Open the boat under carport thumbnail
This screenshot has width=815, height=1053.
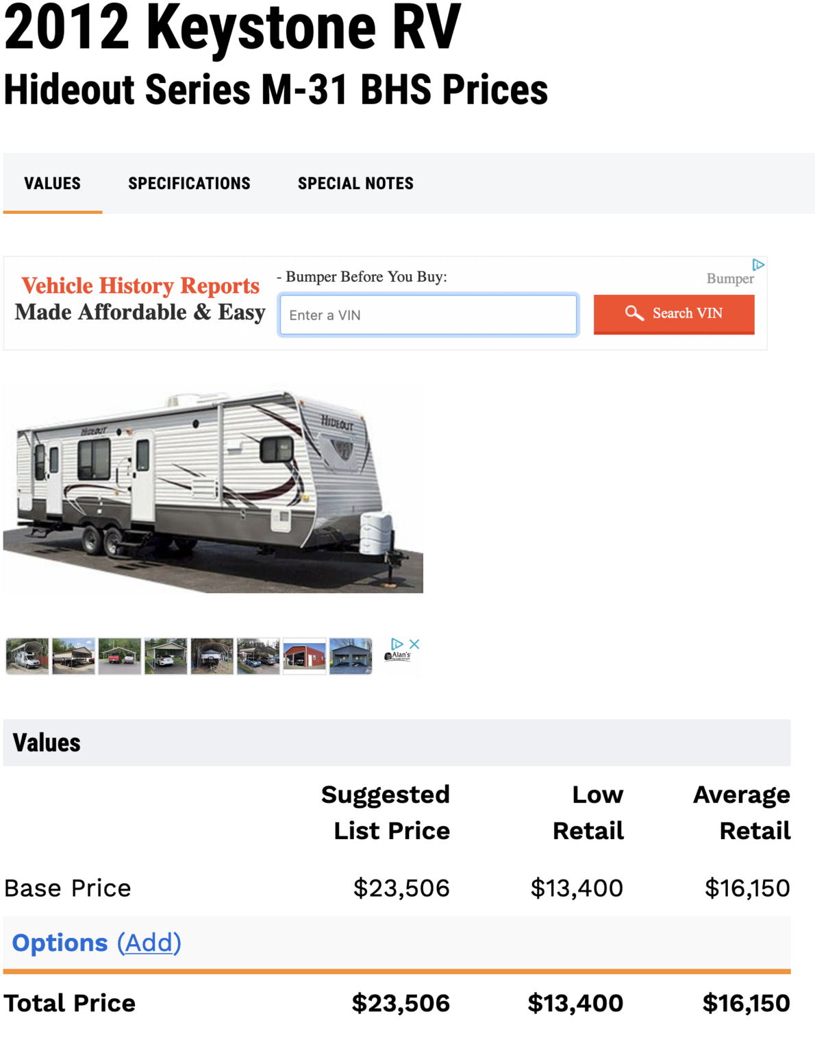click(x=212, y=656)
